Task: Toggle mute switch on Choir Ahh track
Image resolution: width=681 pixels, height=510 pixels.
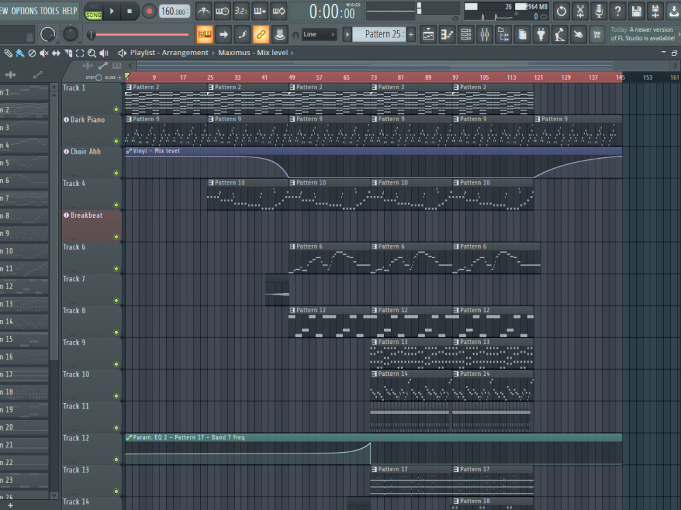Action: 116,173
